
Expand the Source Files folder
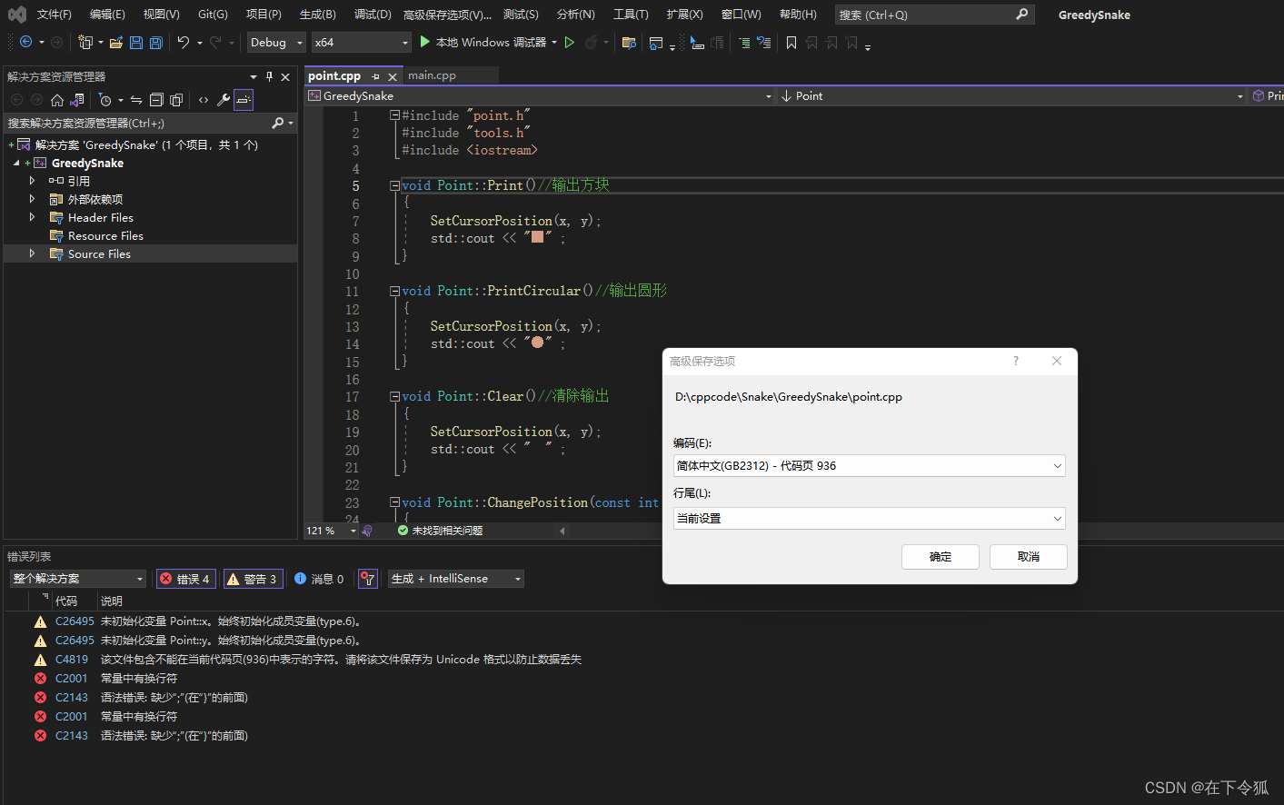coord(32,253)
